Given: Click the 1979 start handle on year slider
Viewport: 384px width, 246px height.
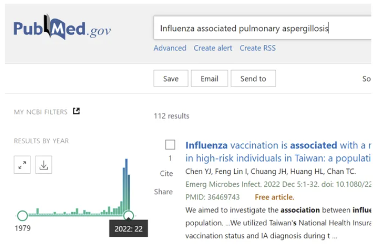Looking at the screenshot, I should [x=22, y=216].
